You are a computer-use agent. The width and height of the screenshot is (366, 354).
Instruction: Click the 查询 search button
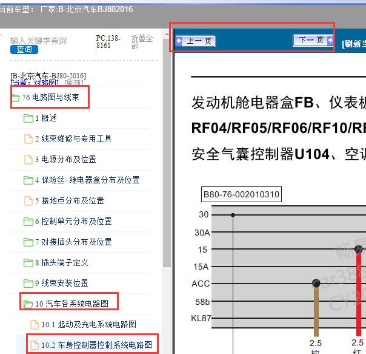(24, 49)
